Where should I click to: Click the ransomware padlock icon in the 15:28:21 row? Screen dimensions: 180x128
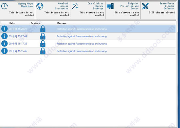click(43, 29)
